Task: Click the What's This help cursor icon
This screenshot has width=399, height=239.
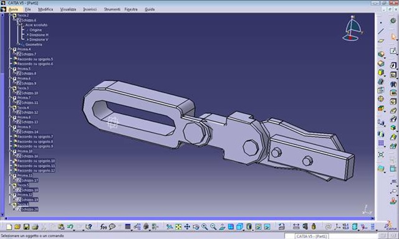Action: (89, 227)
